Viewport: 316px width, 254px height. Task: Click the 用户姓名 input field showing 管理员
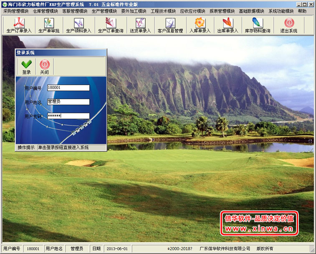click(68, 102)
